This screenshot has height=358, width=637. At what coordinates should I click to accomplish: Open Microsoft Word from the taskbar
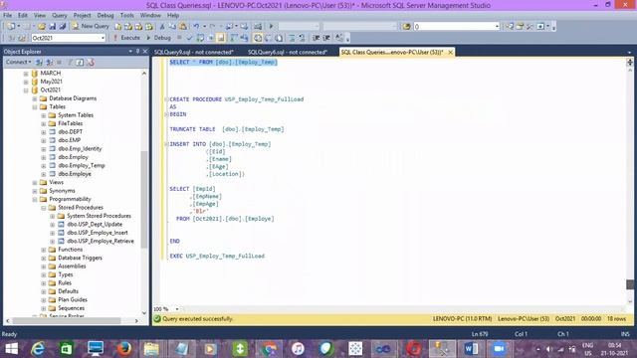pos(471,349)
